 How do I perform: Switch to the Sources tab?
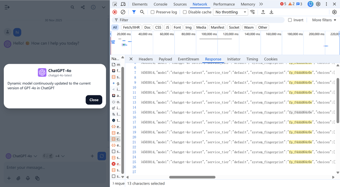(180, 4)
